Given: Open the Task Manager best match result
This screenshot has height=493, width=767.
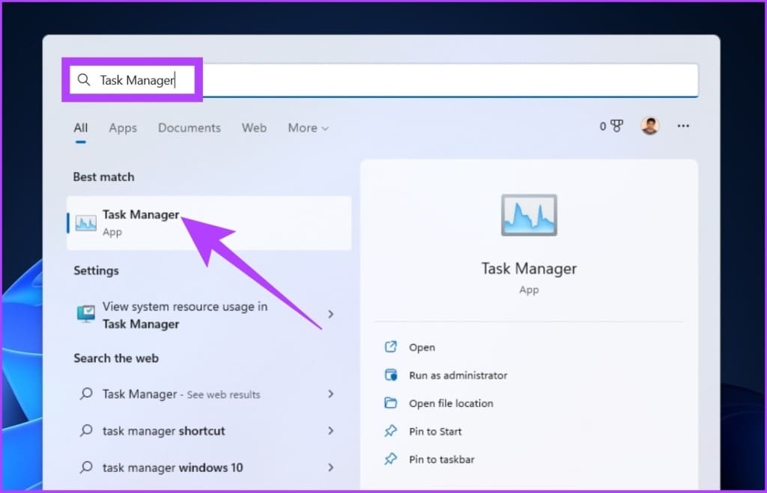Looking at the screenshot, I should pyautogui.click(x=210, y=223).
